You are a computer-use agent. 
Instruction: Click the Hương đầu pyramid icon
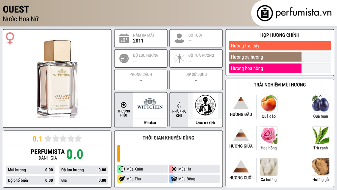[x=241, y=103]
